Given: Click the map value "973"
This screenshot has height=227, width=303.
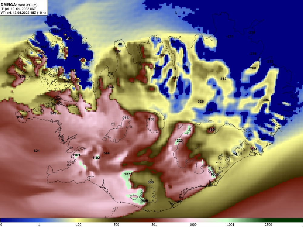Looking at the screenshot, I should (x=125, y=118).
